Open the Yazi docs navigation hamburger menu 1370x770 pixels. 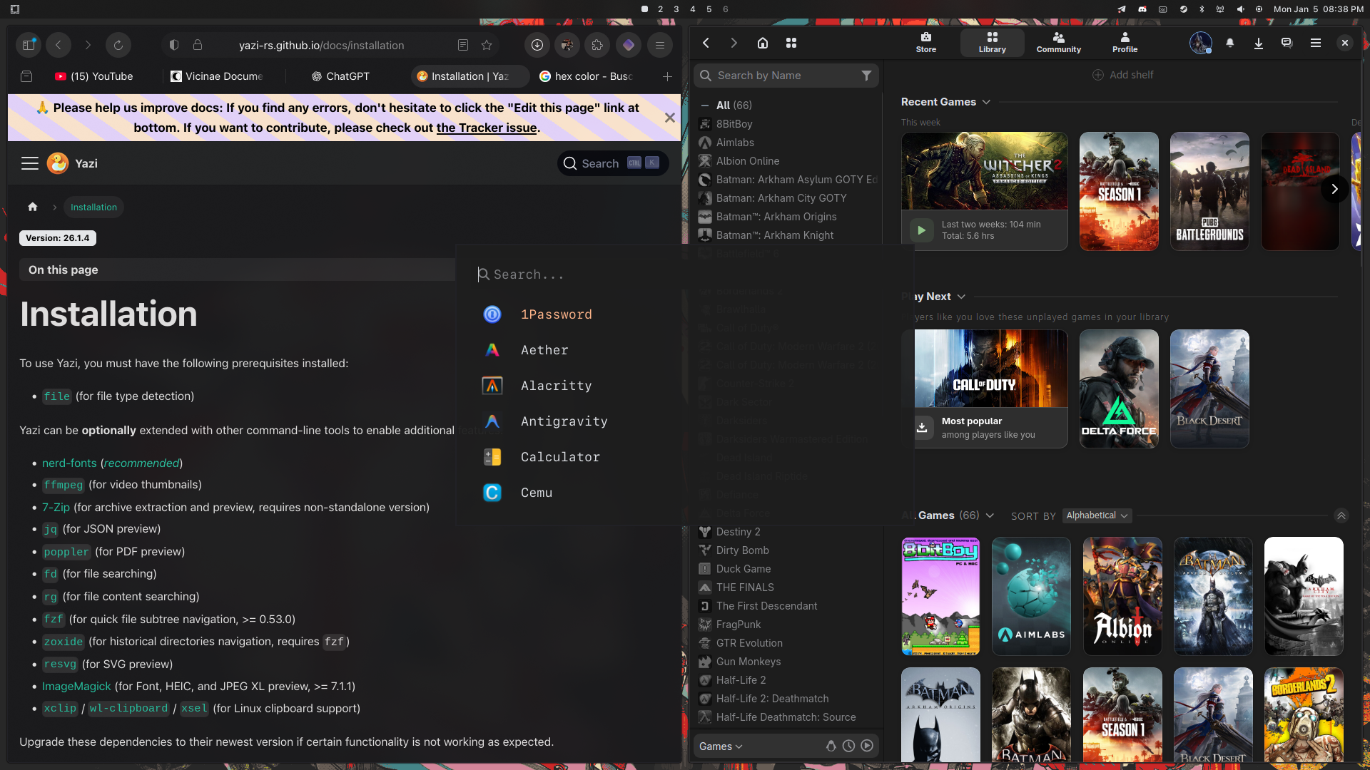click(x=30, y=163)
